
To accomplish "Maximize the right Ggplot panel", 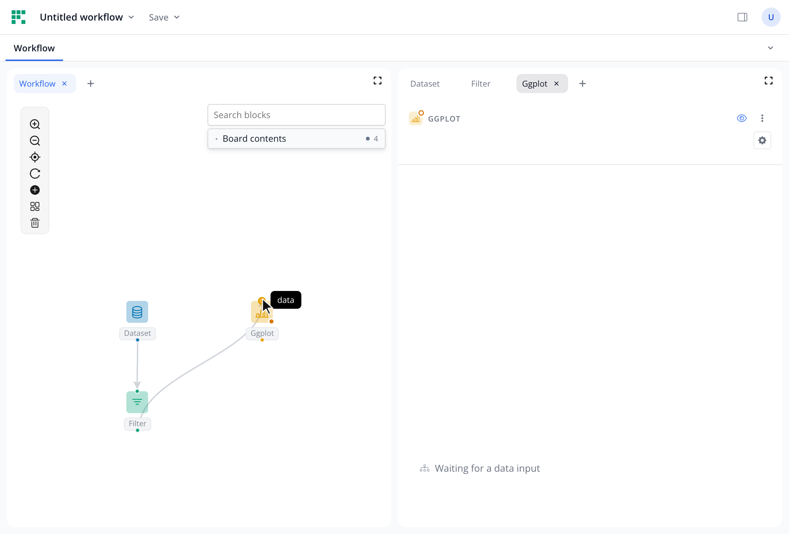I will click(769, 81).
